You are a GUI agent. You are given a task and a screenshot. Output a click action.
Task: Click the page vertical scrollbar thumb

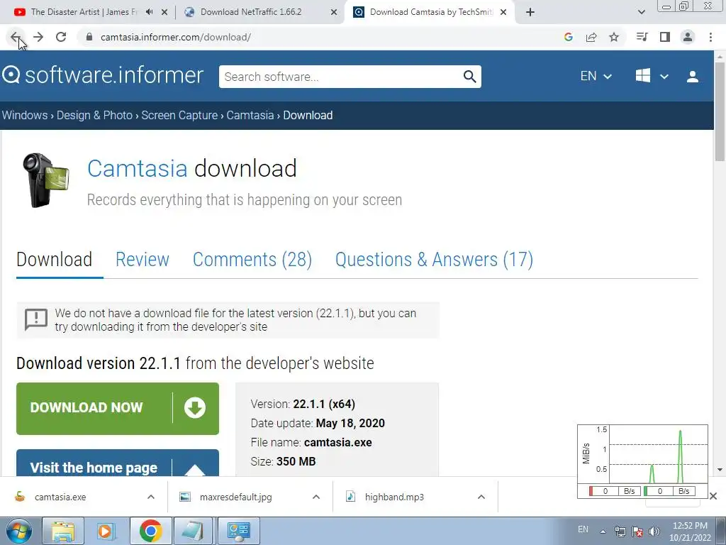720,111
